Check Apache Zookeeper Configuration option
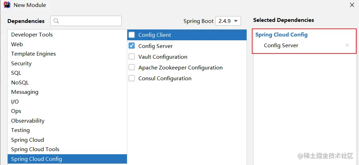359x165 pixels. tap(132, 67)
